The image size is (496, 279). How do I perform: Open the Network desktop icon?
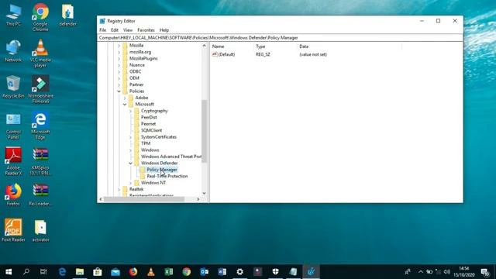coord(13,51)
